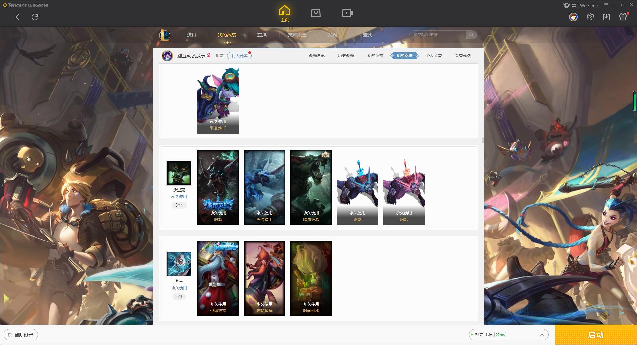This screenshot has width=637, height=345.
Task: Minimize the WeGame window
Action: (615, 5)
